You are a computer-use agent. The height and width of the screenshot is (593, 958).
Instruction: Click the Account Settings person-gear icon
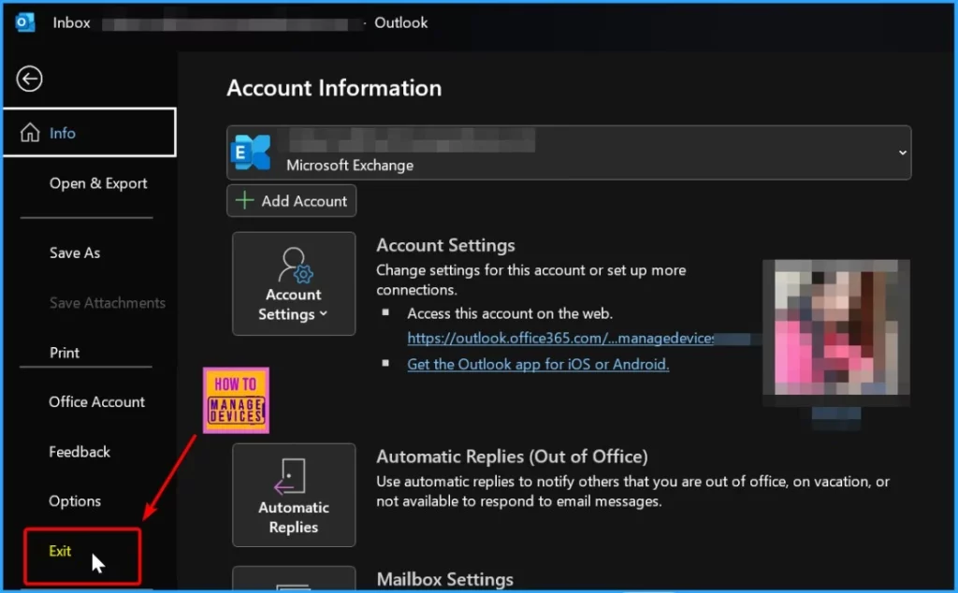(x=295, y=265)
